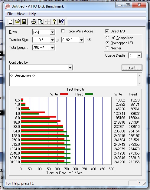Click the Read value 274473
Image resolution: width=150 pixels, height=190 pixels.
[x=134, y=149]
